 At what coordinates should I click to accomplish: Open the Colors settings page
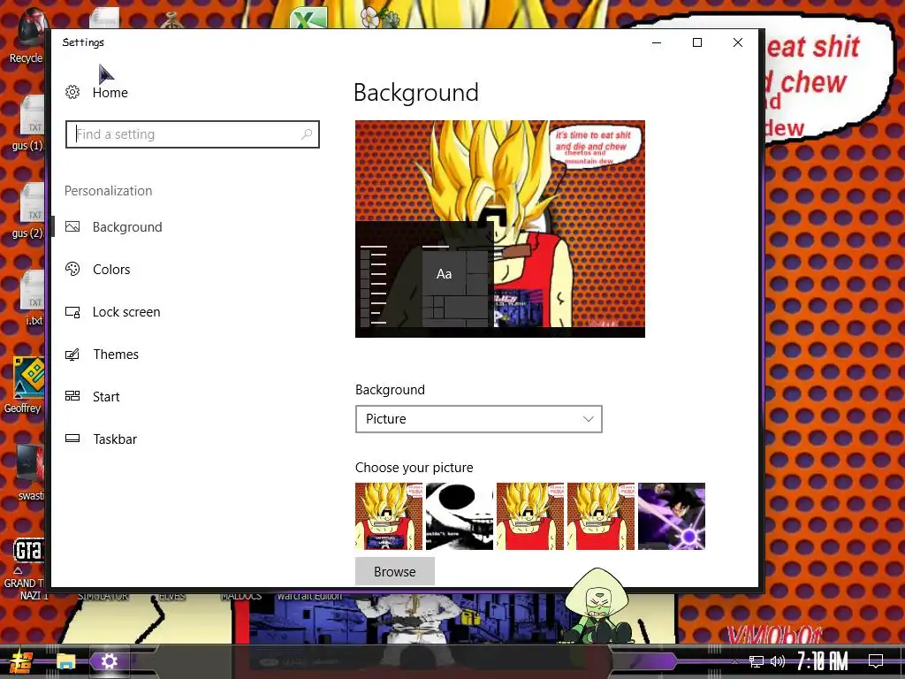(x=111, y=270)
